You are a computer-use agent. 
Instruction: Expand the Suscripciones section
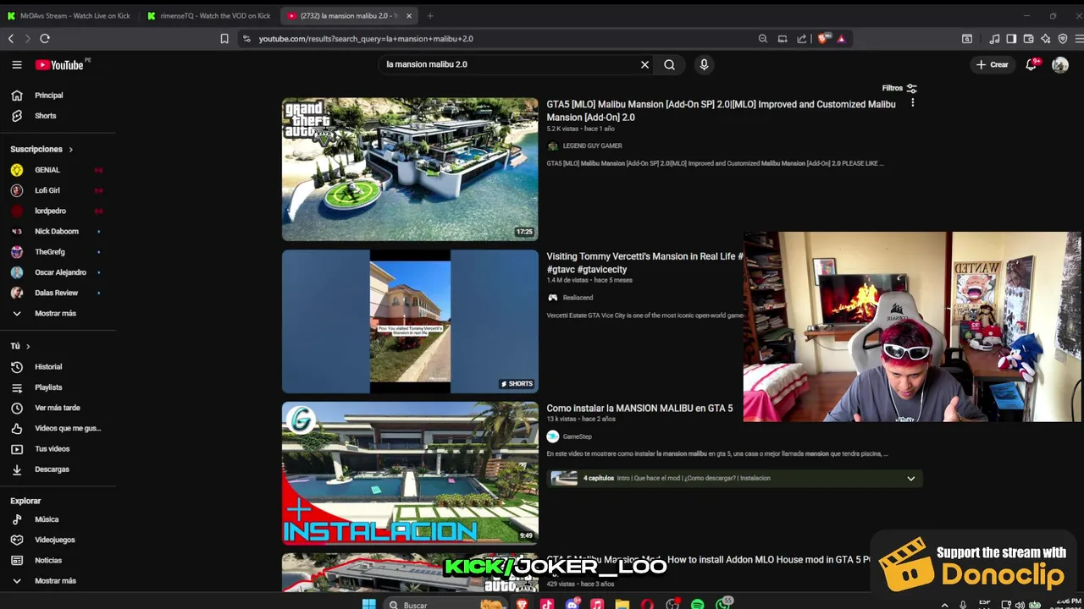point(41,149)
